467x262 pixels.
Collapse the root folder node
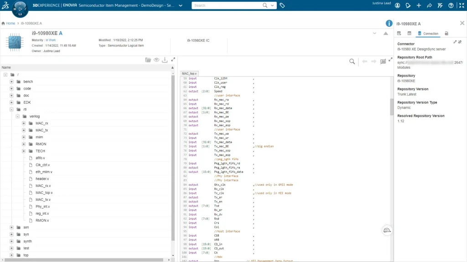5,75
